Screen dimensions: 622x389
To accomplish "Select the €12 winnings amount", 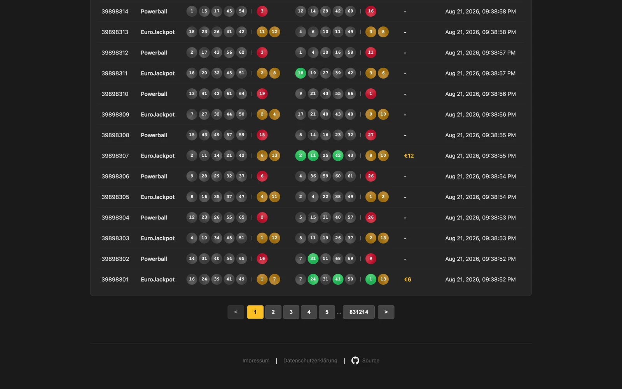I will (x=409, y=156).
